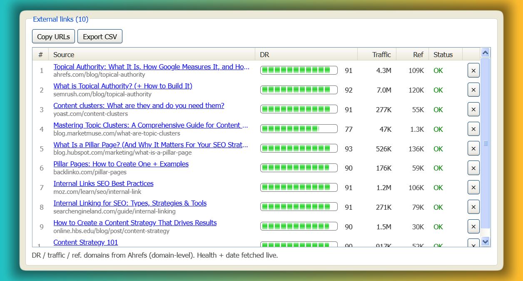Remove the yoast.com content clusters row
The height and width of the screenshot is (281, 523).
(x=473, y=110)
